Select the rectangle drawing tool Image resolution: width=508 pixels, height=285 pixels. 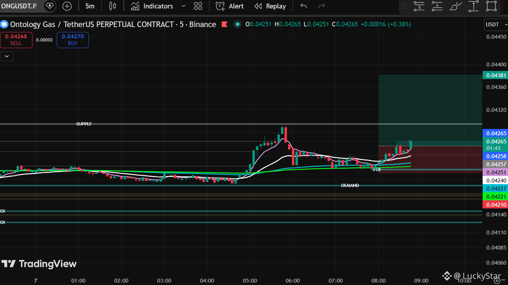click(491, 6)
